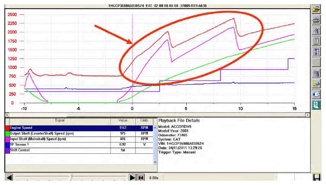Select the Output Shaft (CounterShaft) Speed row
326x185 pixels.
click(x=79, y=134)
